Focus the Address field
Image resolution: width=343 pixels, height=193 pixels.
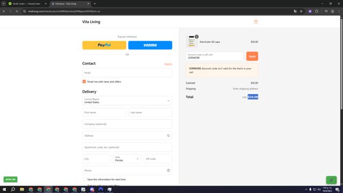coord(127,136)
